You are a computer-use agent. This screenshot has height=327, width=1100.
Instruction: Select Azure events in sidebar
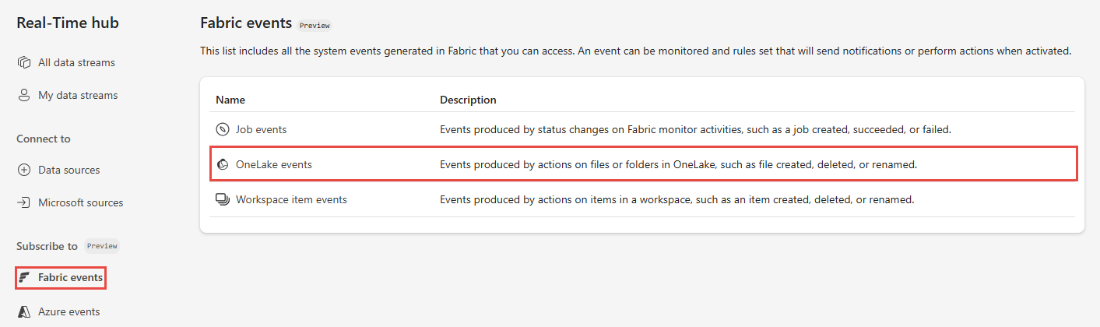coord(69,311)
